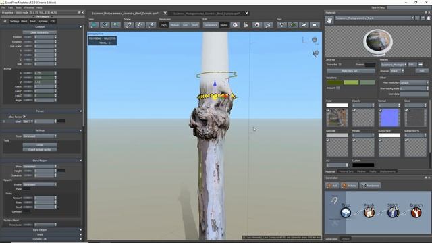This screenshot has height=243, width=432.
Task: Click the axis gizmo icon in viewport
Action: [304, 40]
